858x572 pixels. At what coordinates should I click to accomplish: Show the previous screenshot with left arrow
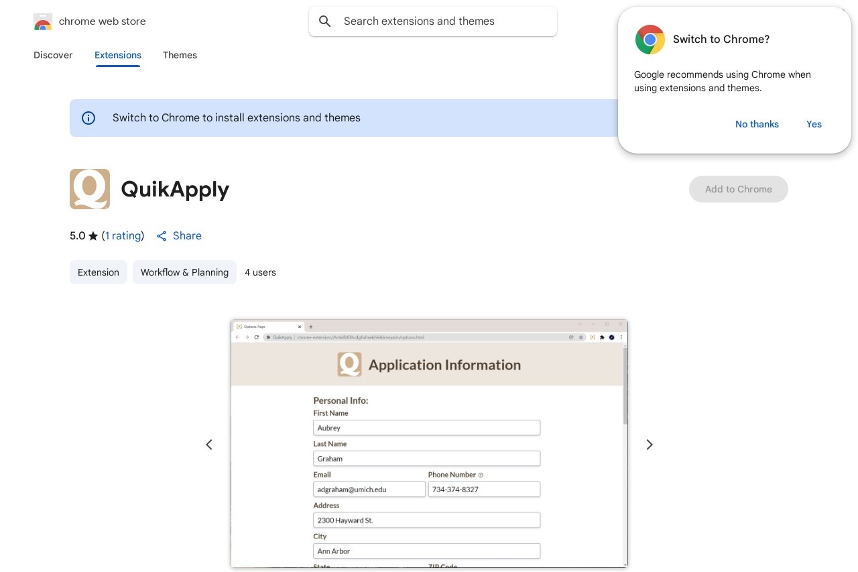(209, 445)
